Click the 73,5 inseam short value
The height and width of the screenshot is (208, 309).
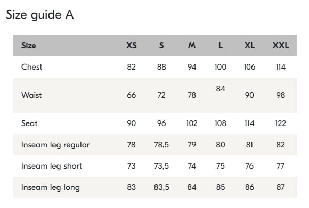tap(161, 166)
